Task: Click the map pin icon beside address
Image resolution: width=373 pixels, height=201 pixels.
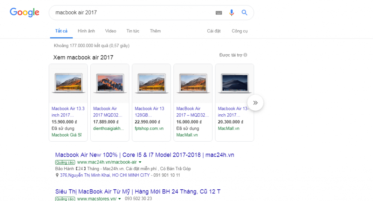Action: (57, 175)
